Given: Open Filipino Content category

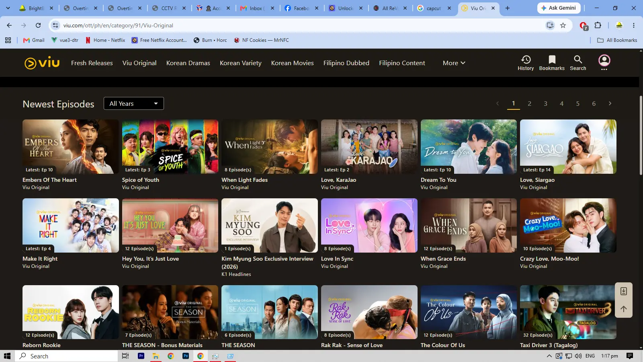Looking at the screenshot, I should point(402,63).
